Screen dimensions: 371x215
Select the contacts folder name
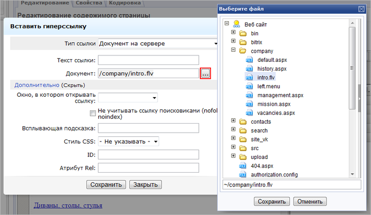261,121
